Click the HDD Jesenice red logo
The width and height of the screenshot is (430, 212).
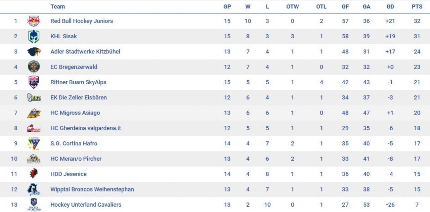34,174
